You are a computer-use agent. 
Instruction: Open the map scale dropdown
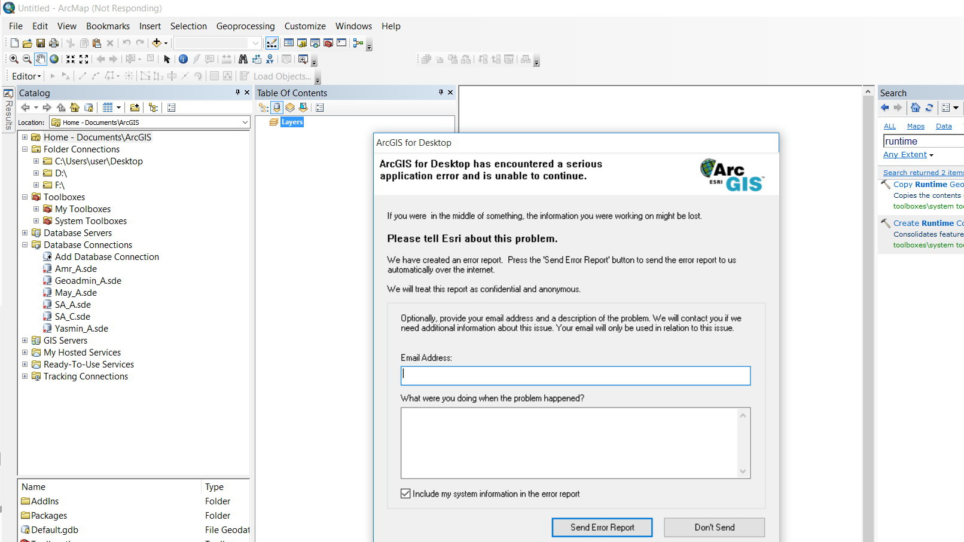click(x=255, y=43)
